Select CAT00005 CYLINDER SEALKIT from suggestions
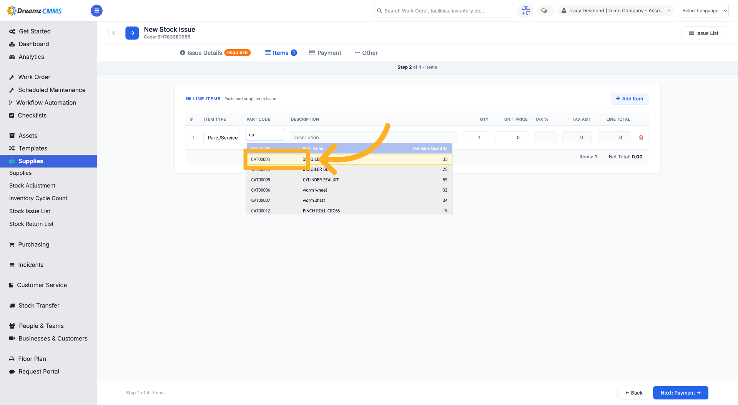The image size is (738, 405). (349, 180)
